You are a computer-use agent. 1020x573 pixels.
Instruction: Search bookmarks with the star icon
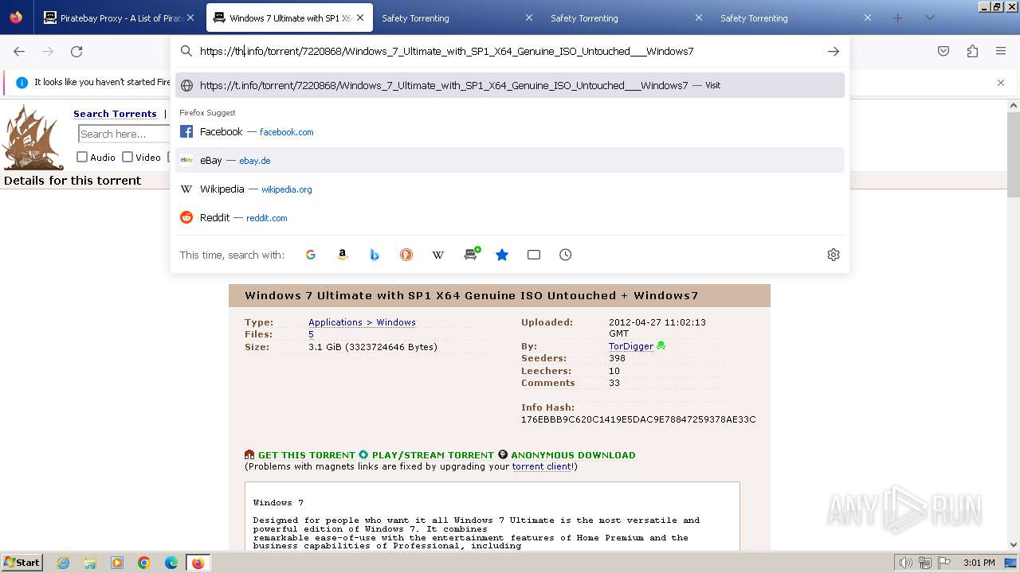[502, 255]
